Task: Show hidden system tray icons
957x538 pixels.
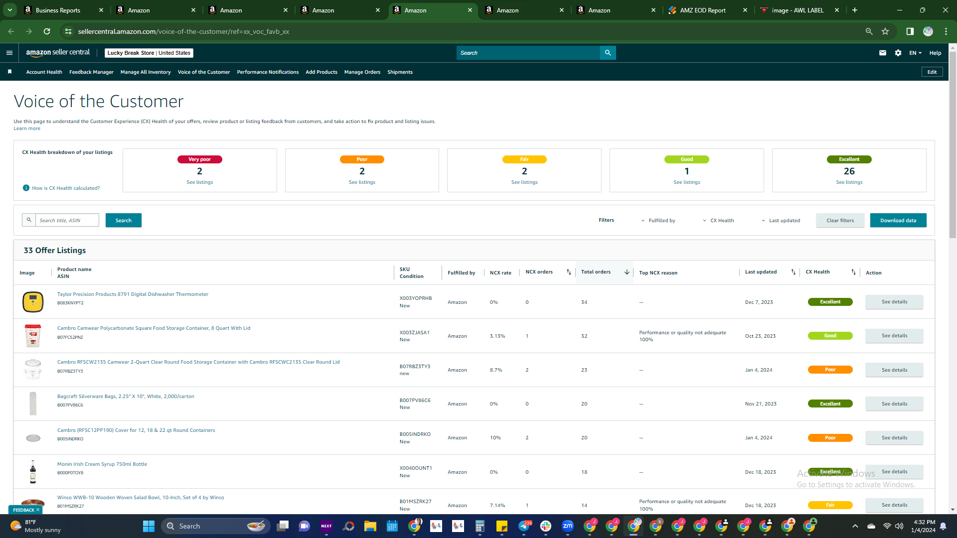Action: (855, 526)
